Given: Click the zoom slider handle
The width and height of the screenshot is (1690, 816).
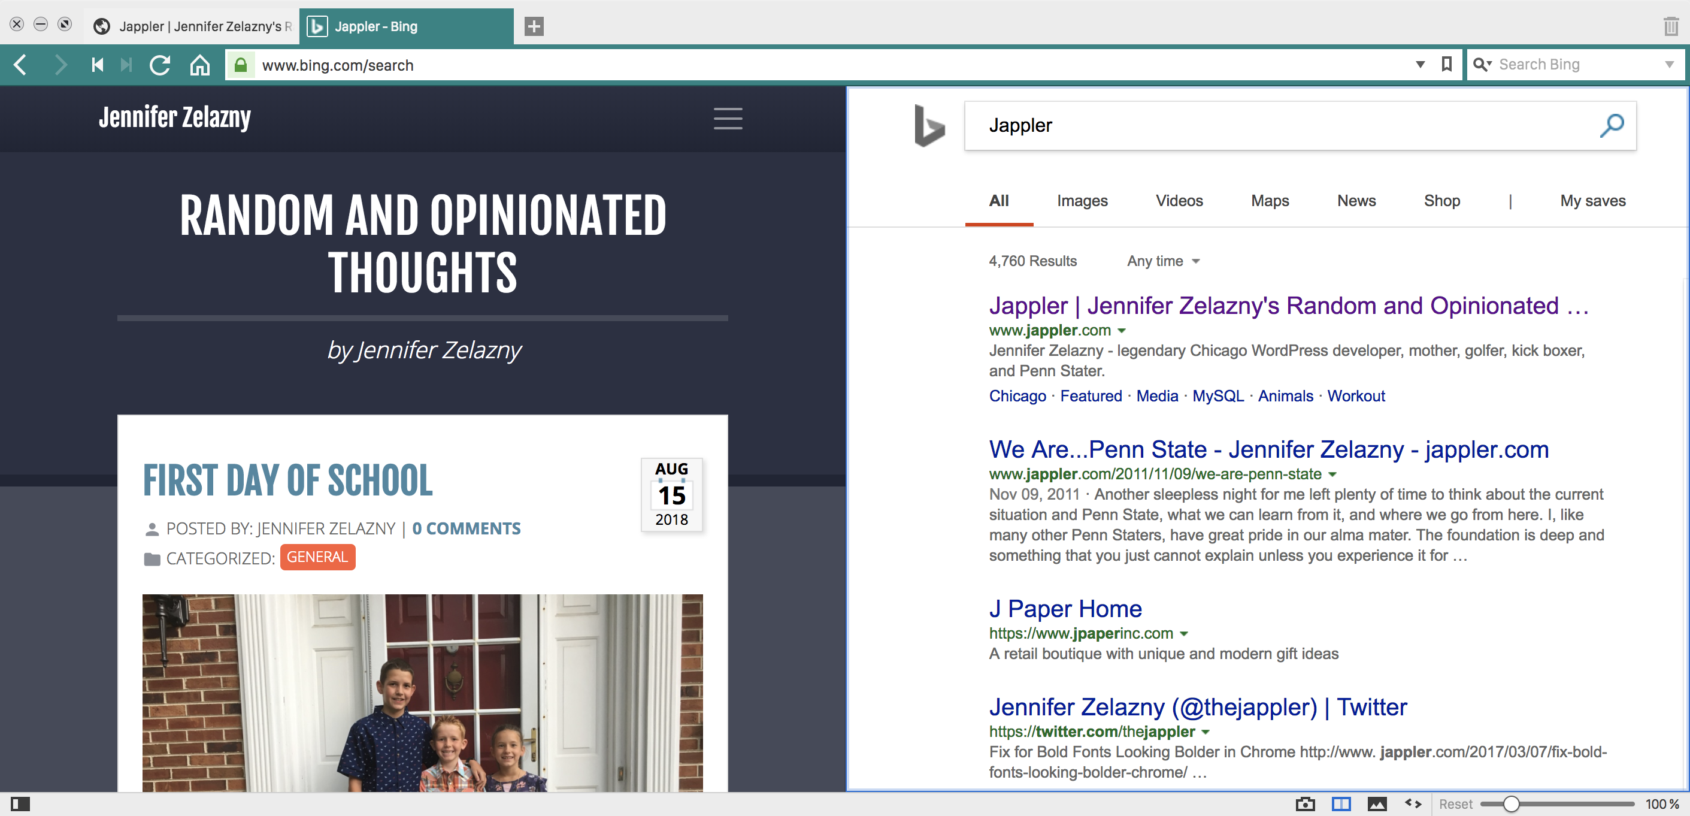Looking at the screenshot, I should point(1511,803).
